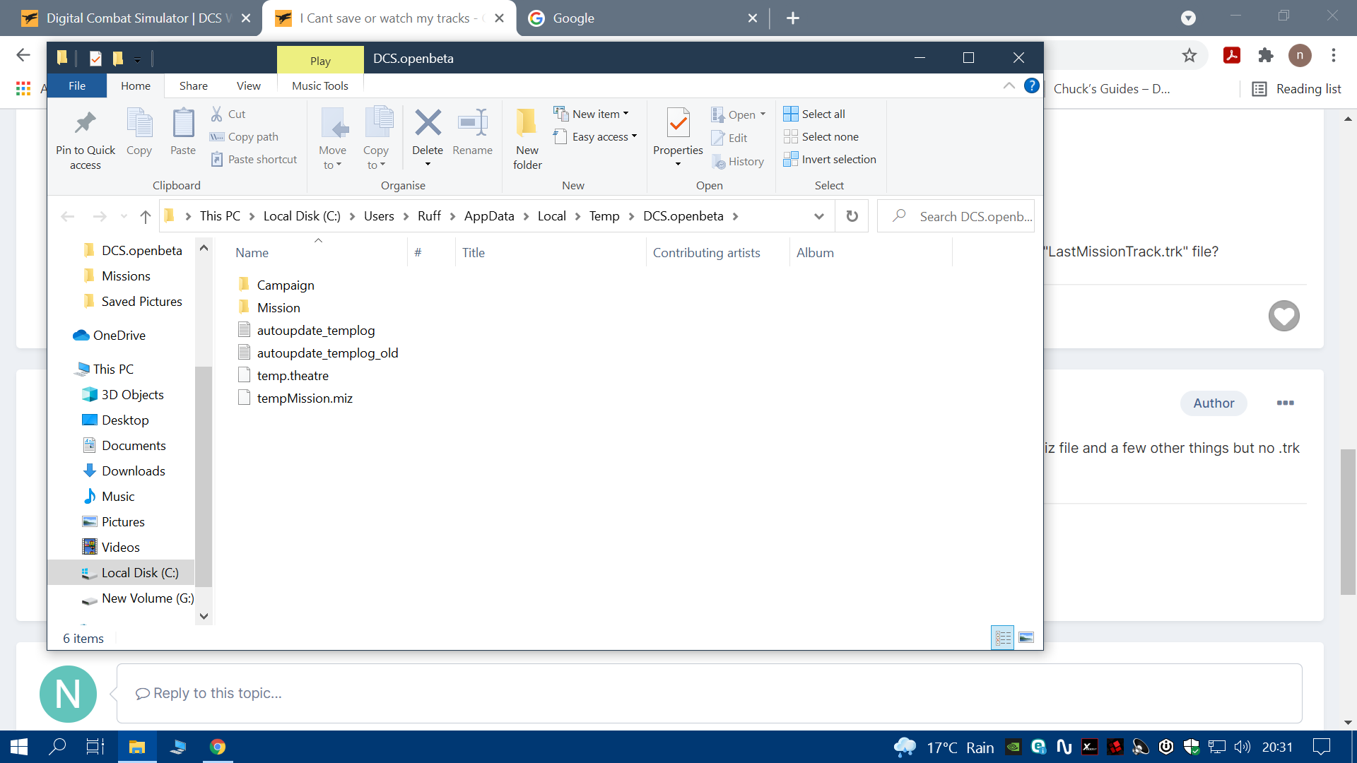
Task: Open Chrome extensions puzzle icon
Action: pos(1265,55)
